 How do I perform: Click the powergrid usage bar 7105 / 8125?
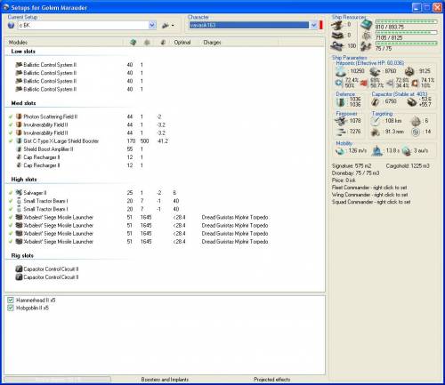406,32
